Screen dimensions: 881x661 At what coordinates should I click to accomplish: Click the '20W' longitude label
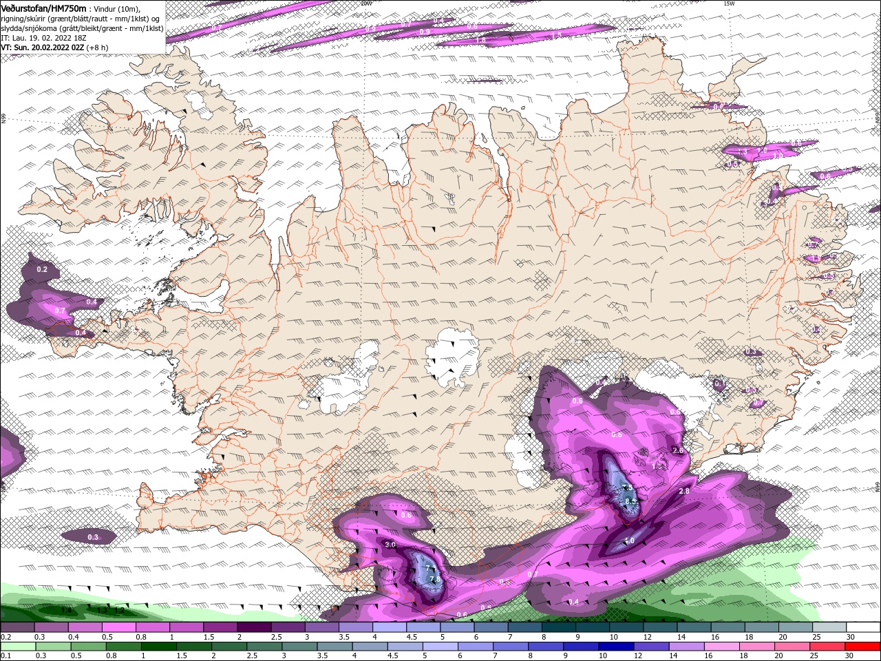tap(365, 3)
